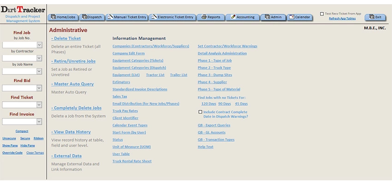The image size is (392, 184).
Task: Click the Ribbon link
Action: coord(38,138)
